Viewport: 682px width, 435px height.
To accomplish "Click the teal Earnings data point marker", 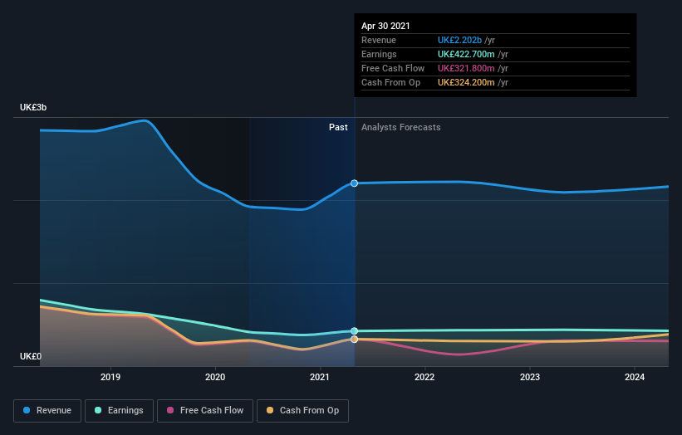I will (x=355, y=331).
